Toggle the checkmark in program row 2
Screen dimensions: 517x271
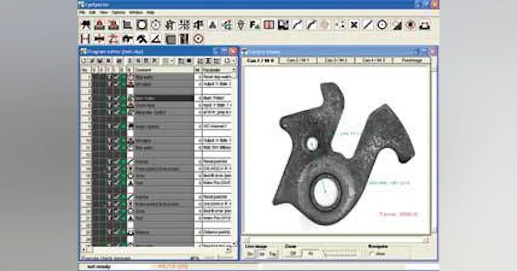pos(116,84)
